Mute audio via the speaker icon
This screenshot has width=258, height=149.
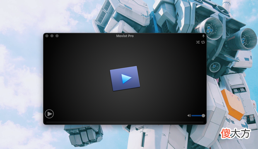[x=189, y=115]
